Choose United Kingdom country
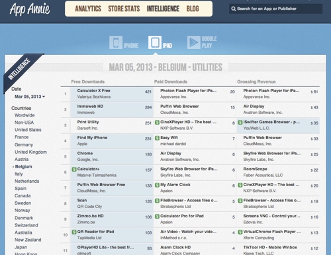The height and width of the screenshot is (255, 331). 30,152
